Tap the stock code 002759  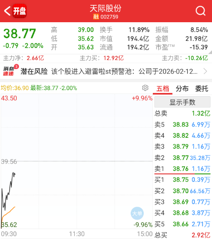[x=109, y=17]
